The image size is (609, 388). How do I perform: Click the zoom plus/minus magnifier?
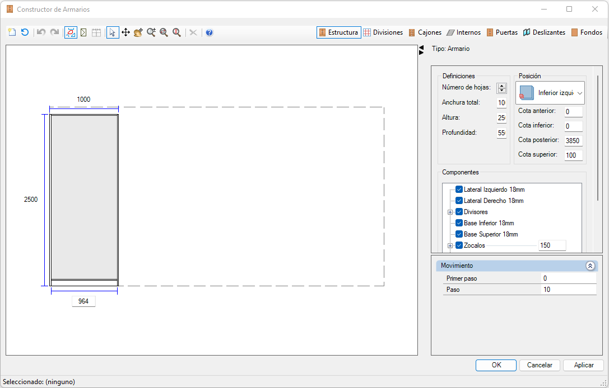(151, 32)
